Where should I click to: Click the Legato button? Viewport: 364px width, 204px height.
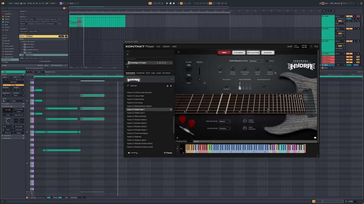click(19, 133)
